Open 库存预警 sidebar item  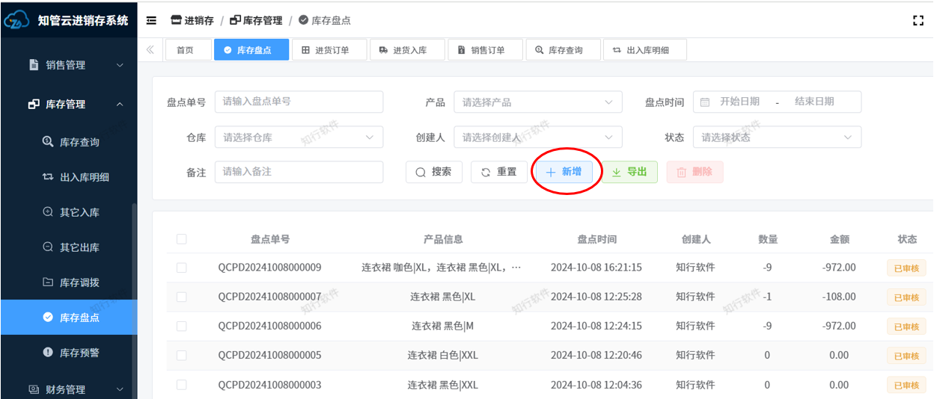click(x=79, y=352)
